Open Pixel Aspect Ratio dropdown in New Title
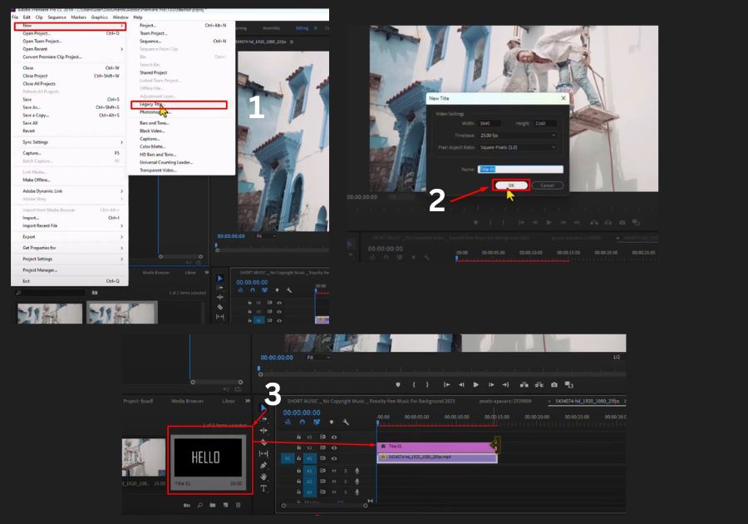This screenshot has width=748, height=524. [517, 147]
